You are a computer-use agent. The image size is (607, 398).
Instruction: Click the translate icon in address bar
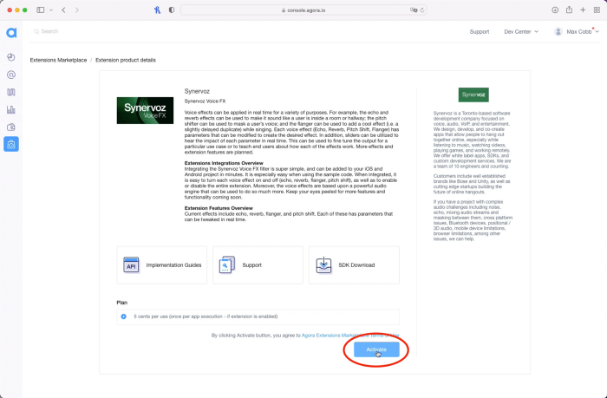coord(414,10)
